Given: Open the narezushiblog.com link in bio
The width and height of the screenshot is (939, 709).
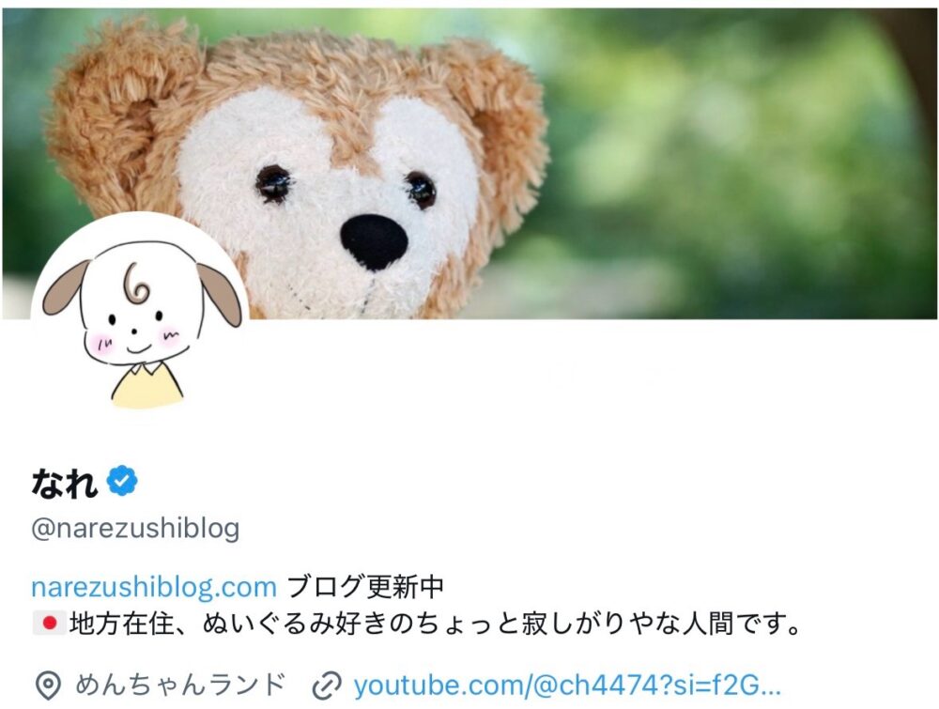Looking at the screenshot, I should (154, 587).
